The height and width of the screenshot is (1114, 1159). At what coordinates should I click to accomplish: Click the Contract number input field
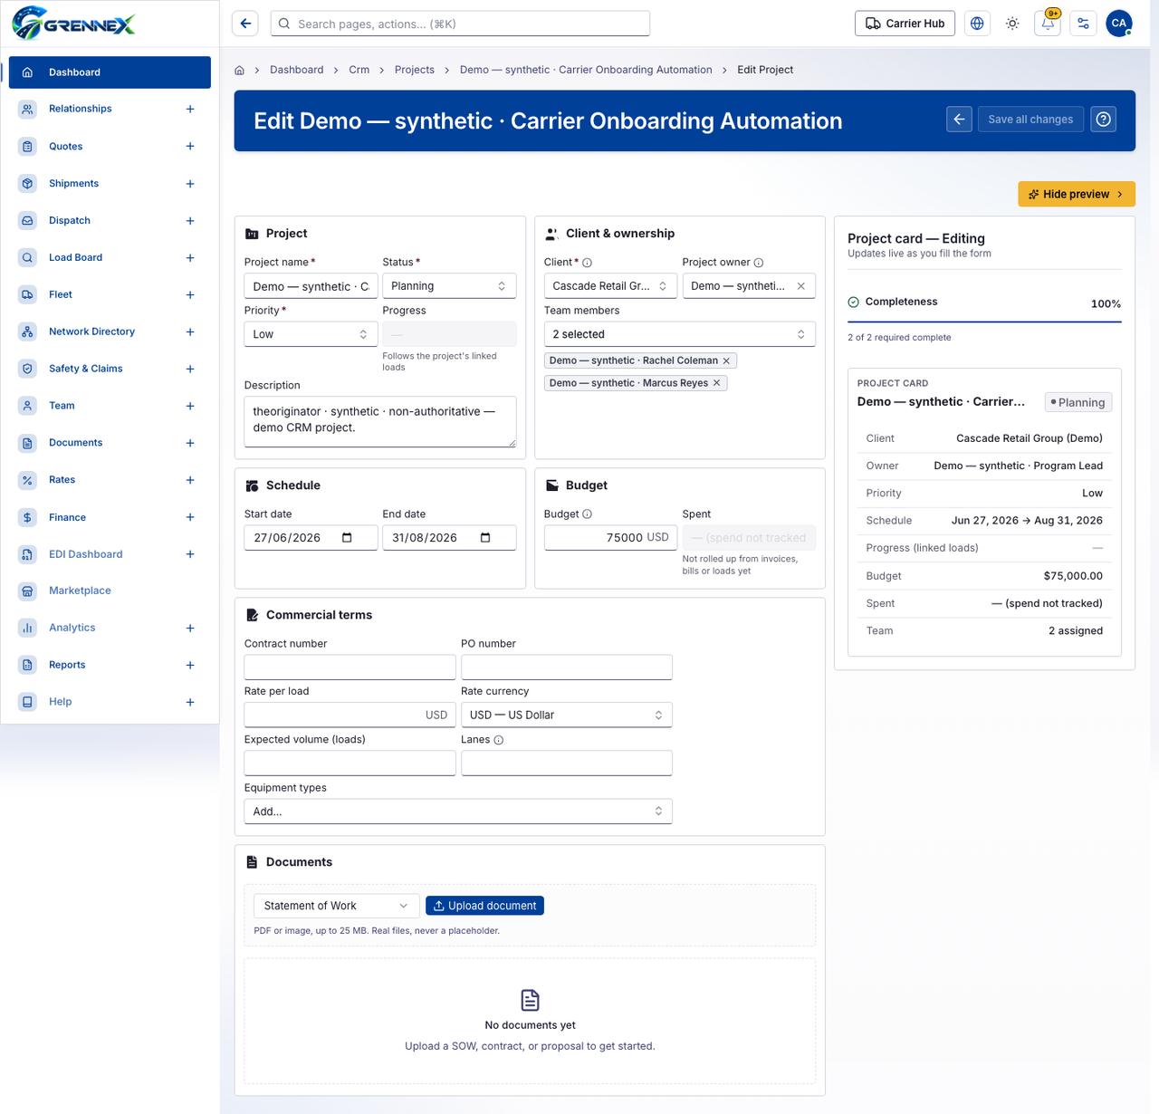[350, 667]
